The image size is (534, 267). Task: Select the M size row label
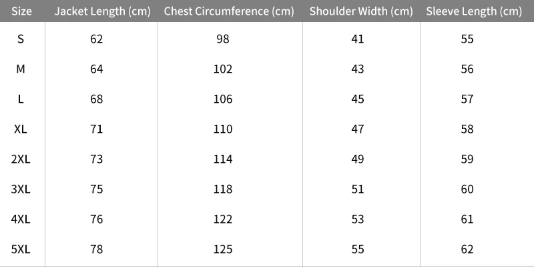[21, 69]
